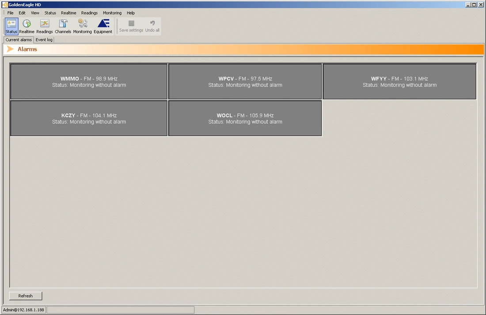
Task: Expand the View menu
Action: click(x=35, y=13)
